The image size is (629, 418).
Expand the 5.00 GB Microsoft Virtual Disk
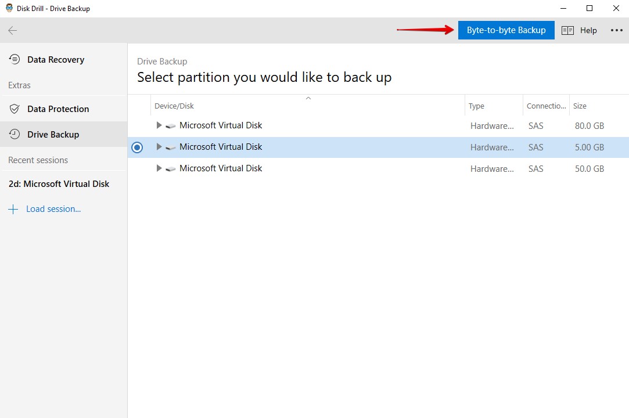click(159, 147)
